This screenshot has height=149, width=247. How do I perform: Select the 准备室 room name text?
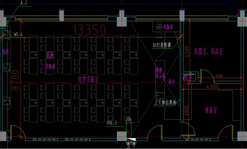[212, 110]
